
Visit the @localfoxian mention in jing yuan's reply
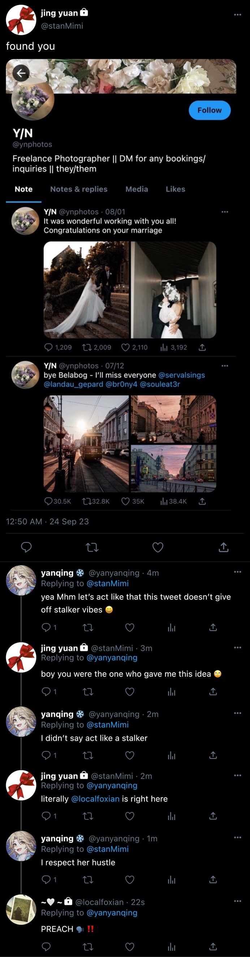[x=95, y=799]
